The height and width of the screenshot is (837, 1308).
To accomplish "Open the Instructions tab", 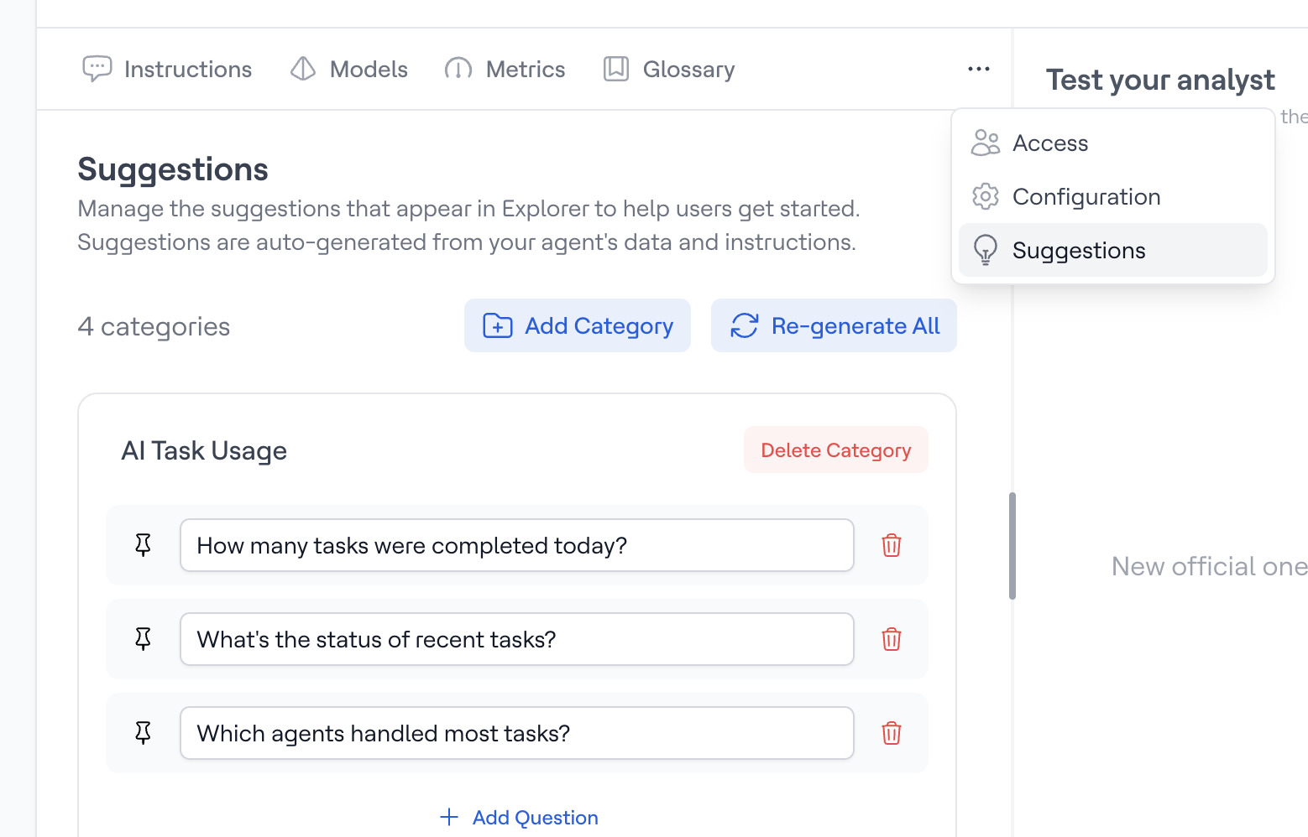I will pos(167,69).
